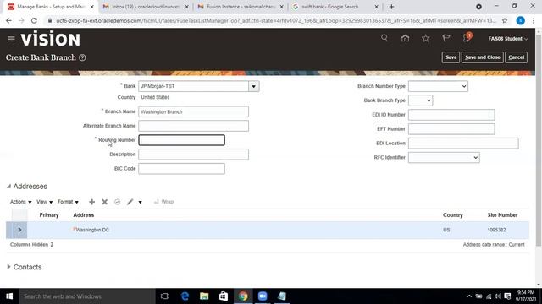Open Watchlist flag icon

pyautogui.click(x=446, y=38)
